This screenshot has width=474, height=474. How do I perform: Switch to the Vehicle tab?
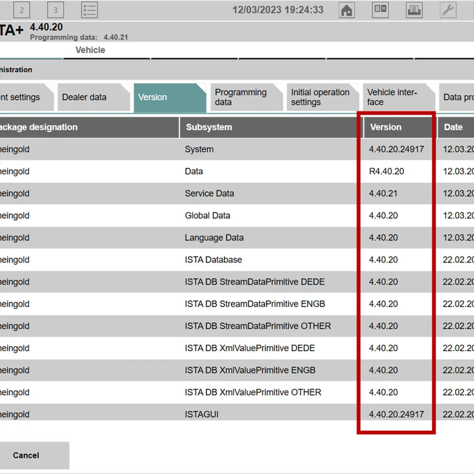[x=90, y=50]
